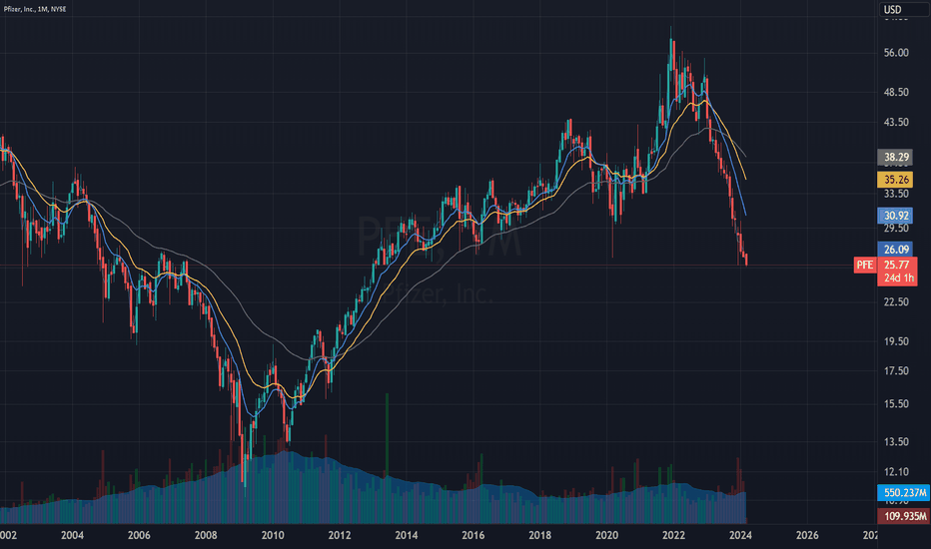Click the 56.00 price axis label
The image size is (931, 549).
(896, 53)
